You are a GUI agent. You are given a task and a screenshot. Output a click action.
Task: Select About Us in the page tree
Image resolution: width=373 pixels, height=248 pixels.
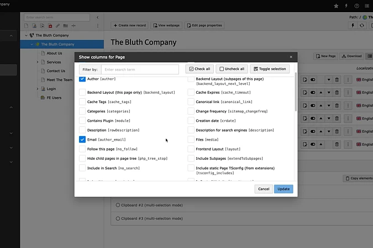[54, 53]
